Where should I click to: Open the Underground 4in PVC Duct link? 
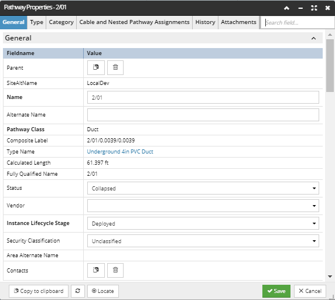[x=120, y=152]
